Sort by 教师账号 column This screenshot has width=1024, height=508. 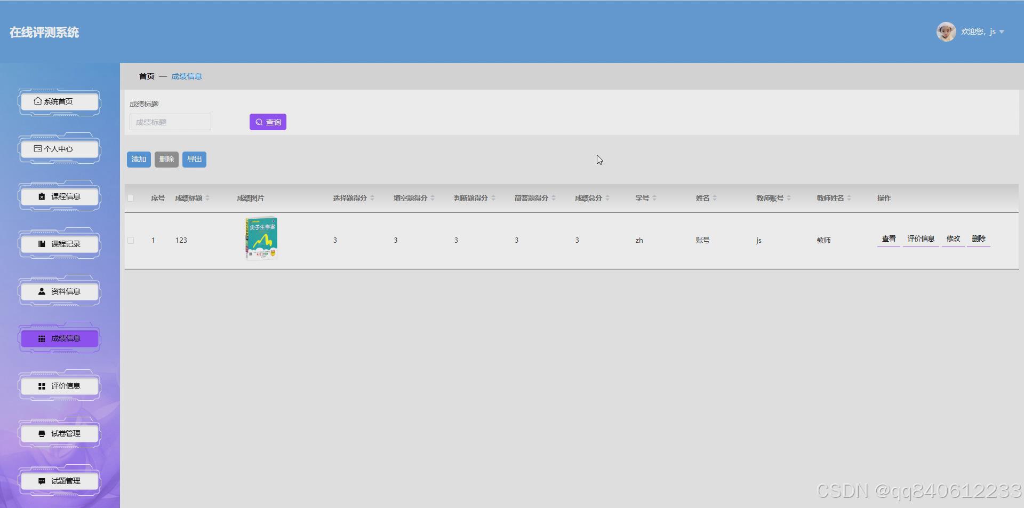[789, 198]
